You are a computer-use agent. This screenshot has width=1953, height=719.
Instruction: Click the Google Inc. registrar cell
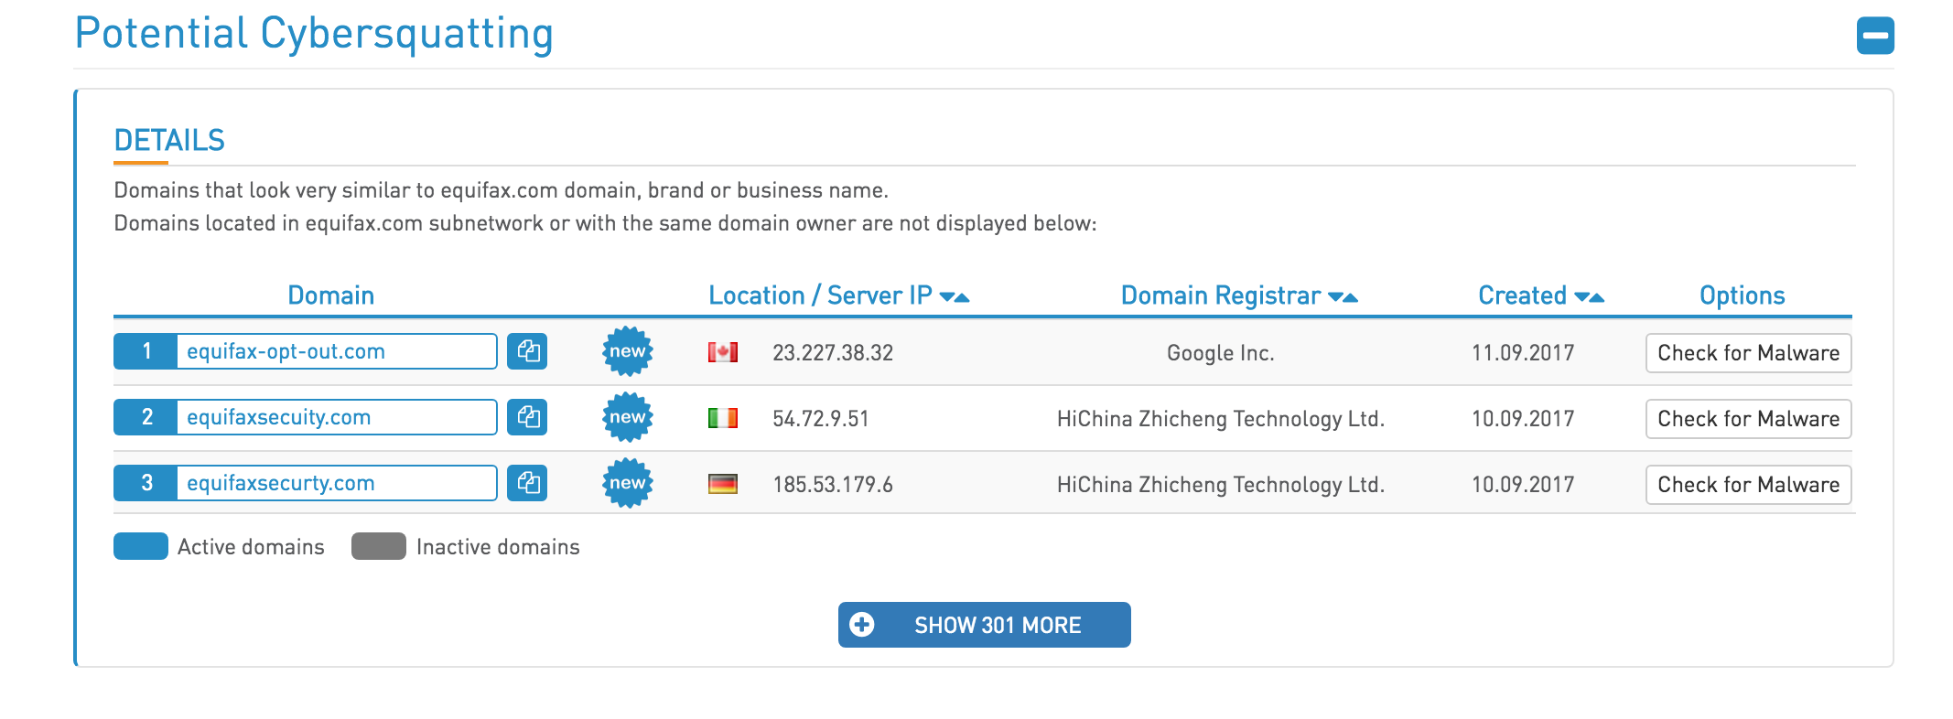pos(1220,353)
